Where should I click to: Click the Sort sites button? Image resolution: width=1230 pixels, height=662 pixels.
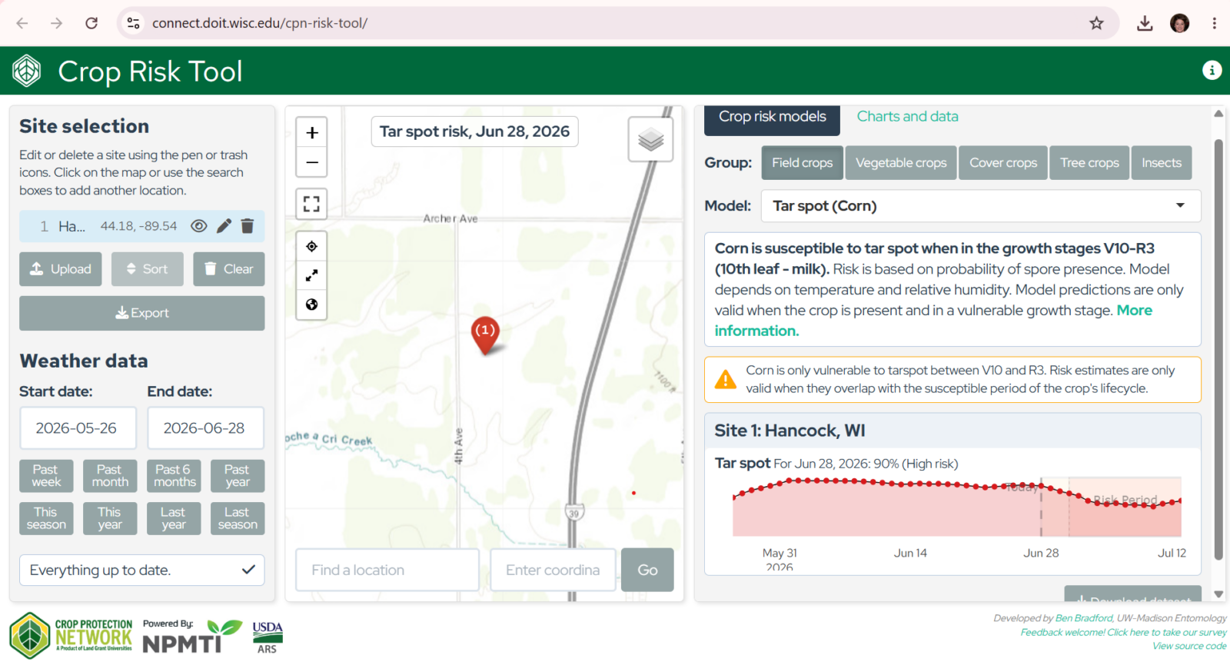pyautogui.click(x=148, y=269)
